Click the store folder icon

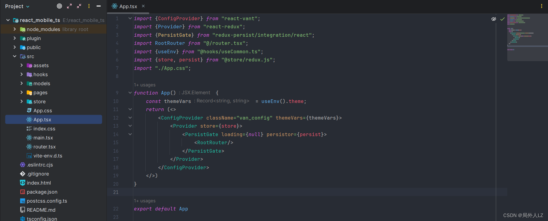(29, 101)
